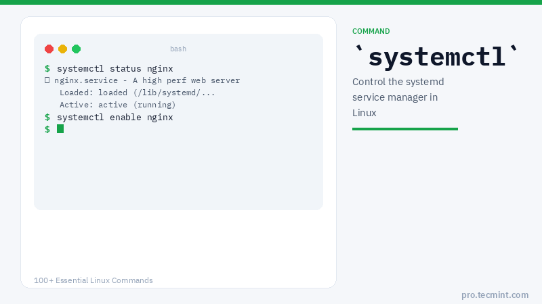The height and width of the screenshot is (304, 542).
Task: Open the pro.tecmint.com link
Action: pos(495,295)
